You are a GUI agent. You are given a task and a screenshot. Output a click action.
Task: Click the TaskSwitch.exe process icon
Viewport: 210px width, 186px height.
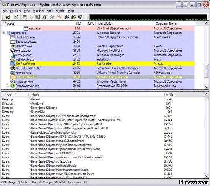point(13,42)
